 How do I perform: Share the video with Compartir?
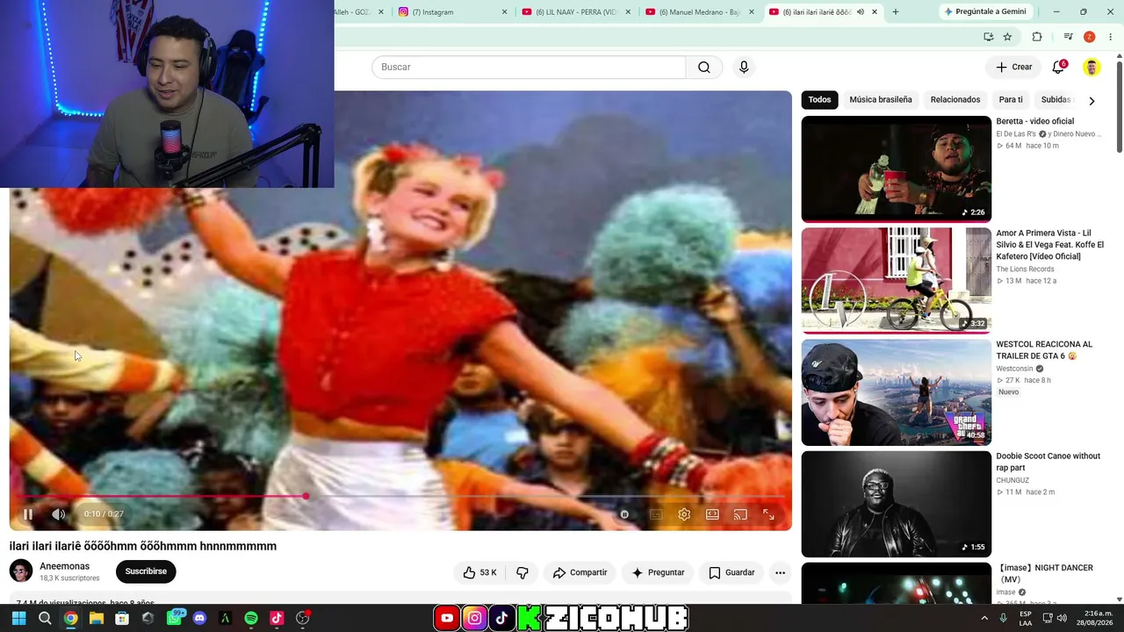tap(580, 572)
